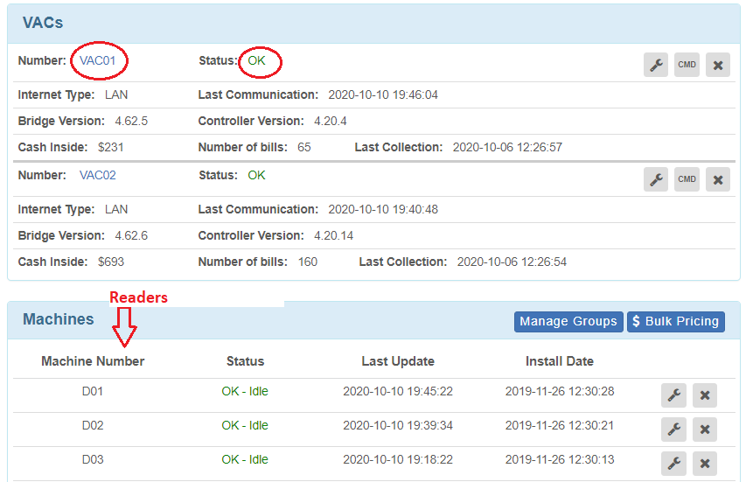
Task: Delete VAC01 using its X icon
Action: (718, 65)
